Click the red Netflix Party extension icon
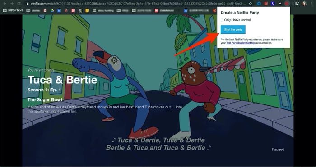 click(287, 4)
